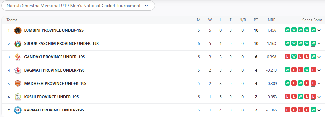Click the Madhesh Province team logo

[18, 84]
